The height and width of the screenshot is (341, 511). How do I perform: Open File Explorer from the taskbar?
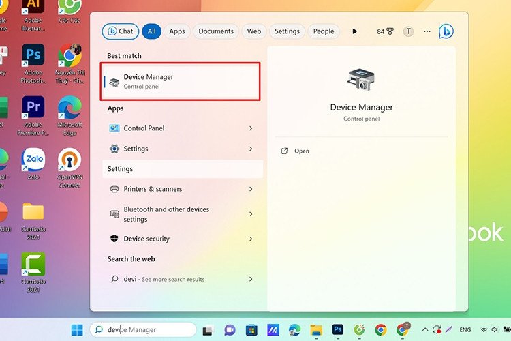[x=315, y=330]
